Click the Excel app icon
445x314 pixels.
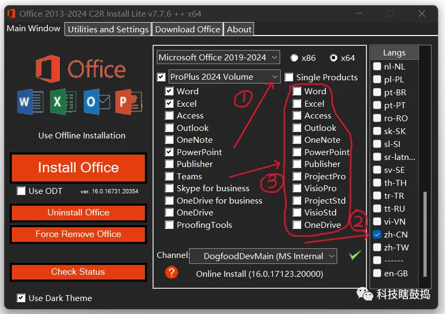tap(63, 102)
